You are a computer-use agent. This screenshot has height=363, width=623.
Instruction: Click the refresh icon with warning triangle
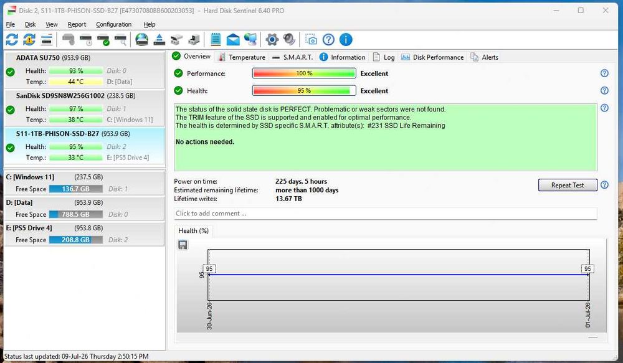[29, 40]
